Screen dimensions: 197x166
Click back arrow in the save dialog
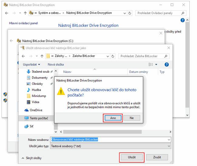click(x=23, y=56)
